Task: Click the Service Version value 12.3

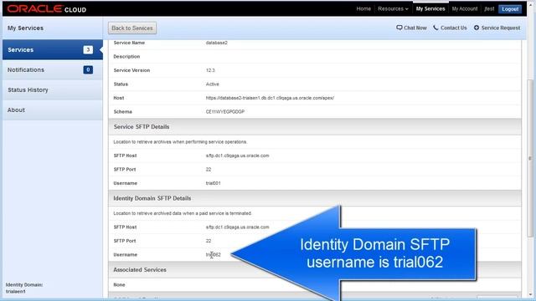Action: [210, 70]
